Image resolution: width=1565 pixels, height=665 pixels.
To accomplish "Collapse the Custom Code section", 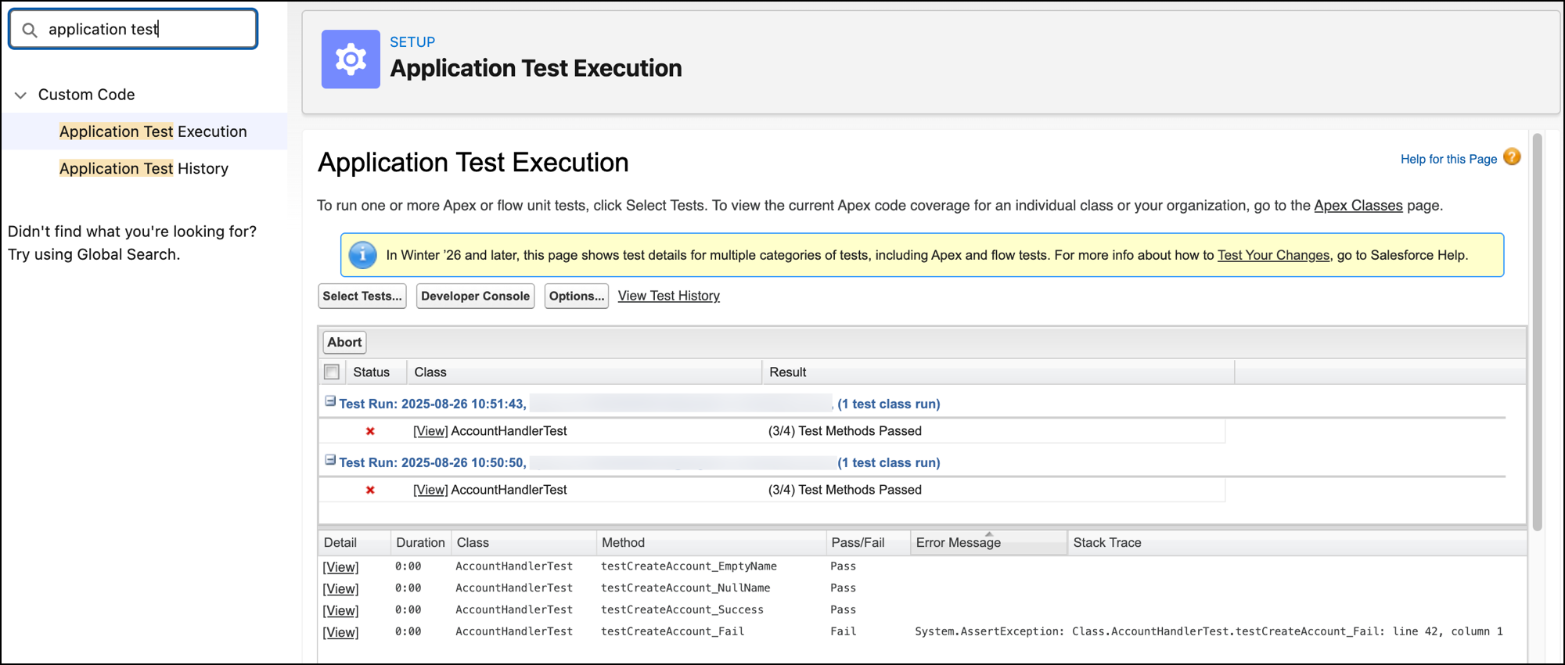I will click(x=21, y=95).
